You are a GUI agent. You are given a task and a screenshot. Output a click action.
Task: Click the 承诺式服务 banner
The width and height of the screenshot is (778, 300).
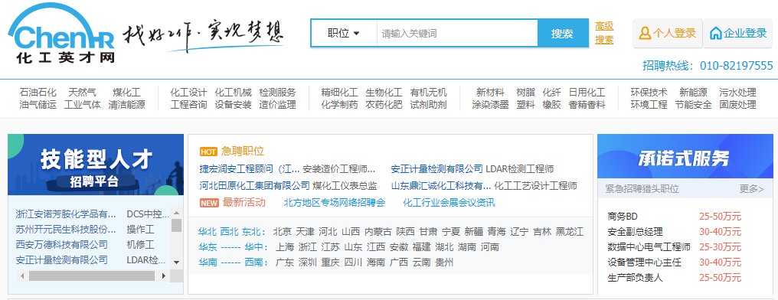point(685,156)
